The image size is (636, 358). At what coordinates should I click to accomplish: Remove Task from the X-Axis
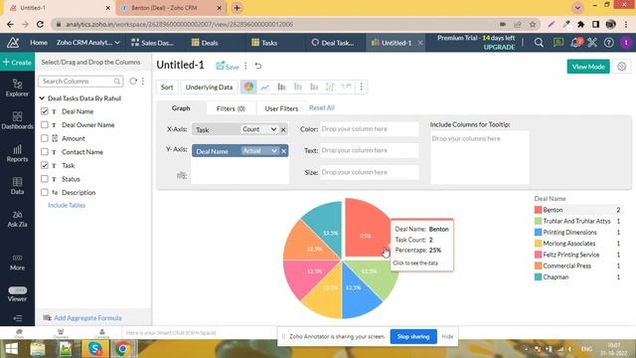pyautogui.click(x=283, y=129)
